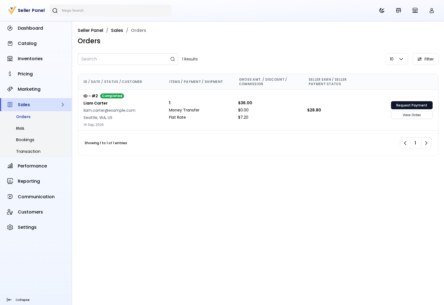444x305 pixels.
Task: Click the View Order button
Action: 412,115
